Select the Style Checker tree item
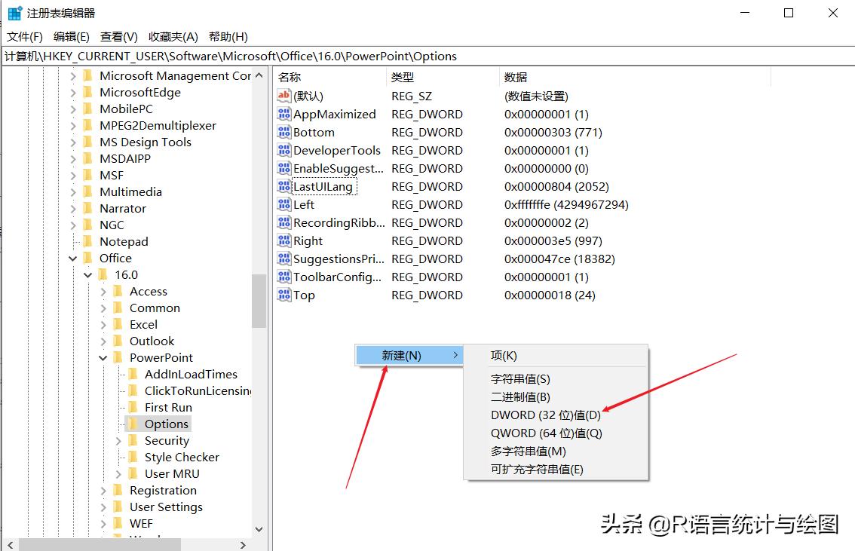Screen dimensions: 855x551 (x=182, y=458)
